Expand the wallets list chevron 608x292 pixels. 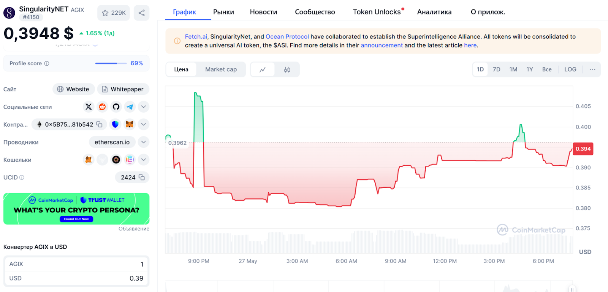pyautogui.click(x=143, y=160)
